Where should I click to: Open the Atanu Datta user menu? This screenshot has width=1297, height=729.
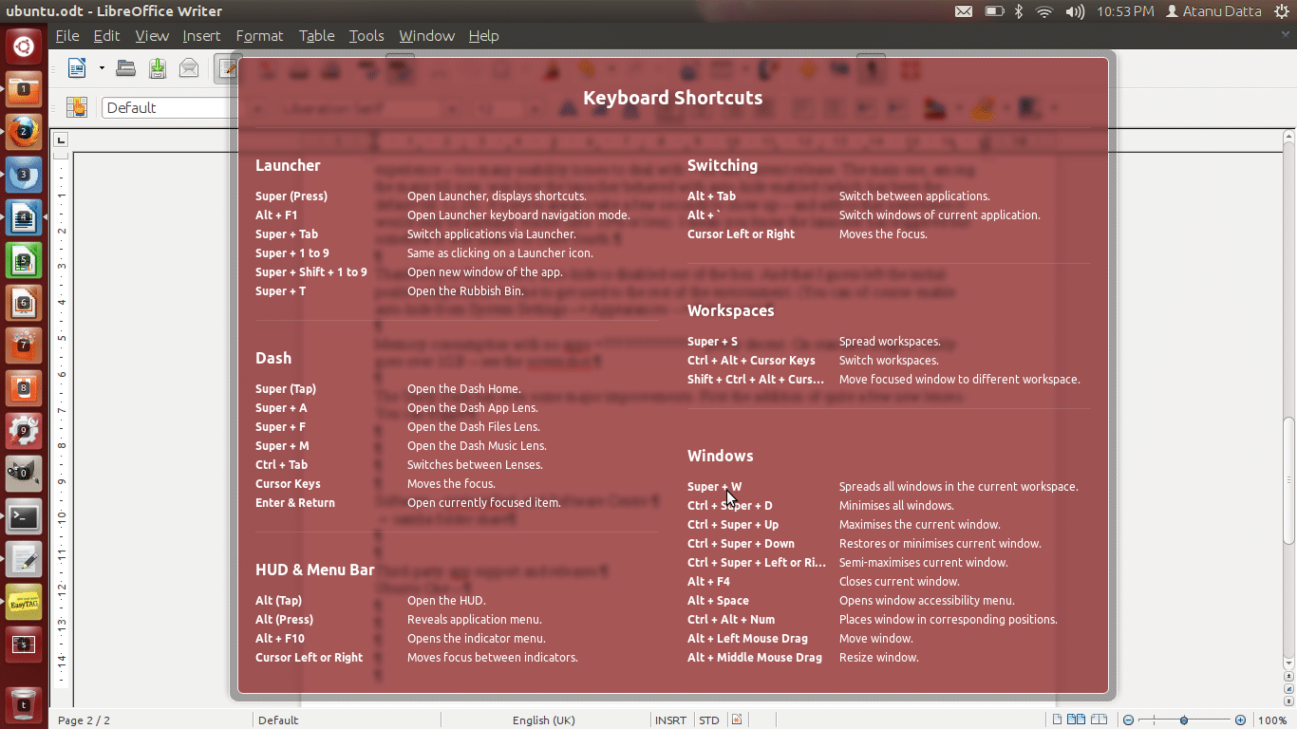pyautogui.click(x=1213, y=11)
